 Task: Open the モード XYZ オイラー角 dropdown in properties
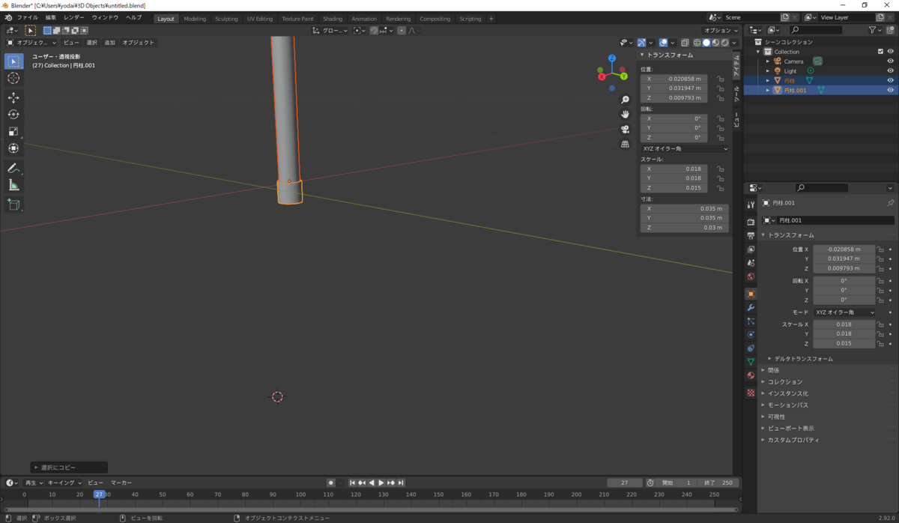pyautogui.click(x=844, y=312)
